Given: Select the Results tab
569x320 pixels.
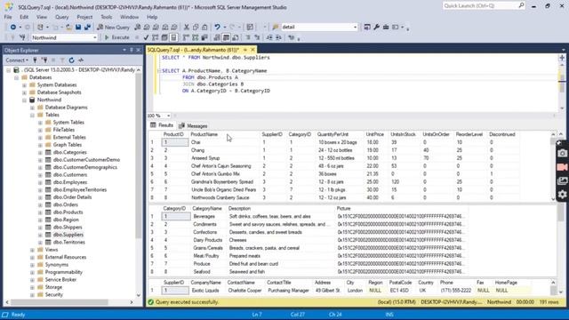Looking at the screenshot, I should (x=162, y=125).
